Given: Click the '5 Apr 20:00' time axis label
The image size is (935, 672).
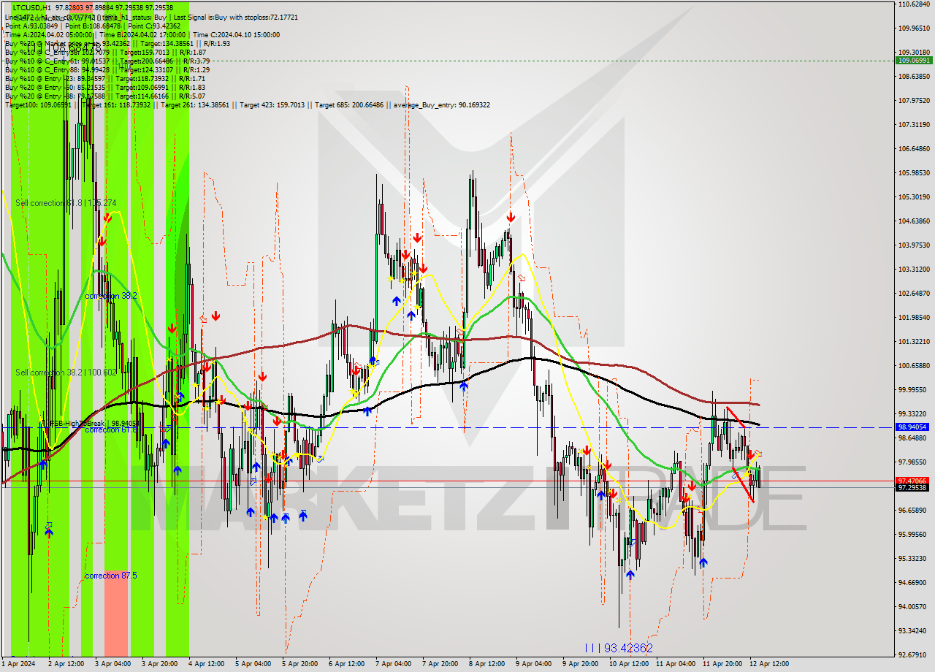Looking at the screenshot, I should click(299, 663).
